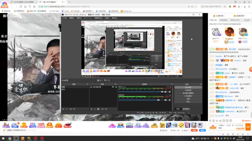
Task: Open the 视图 menu in OBS
Action: tap(79, 18)
